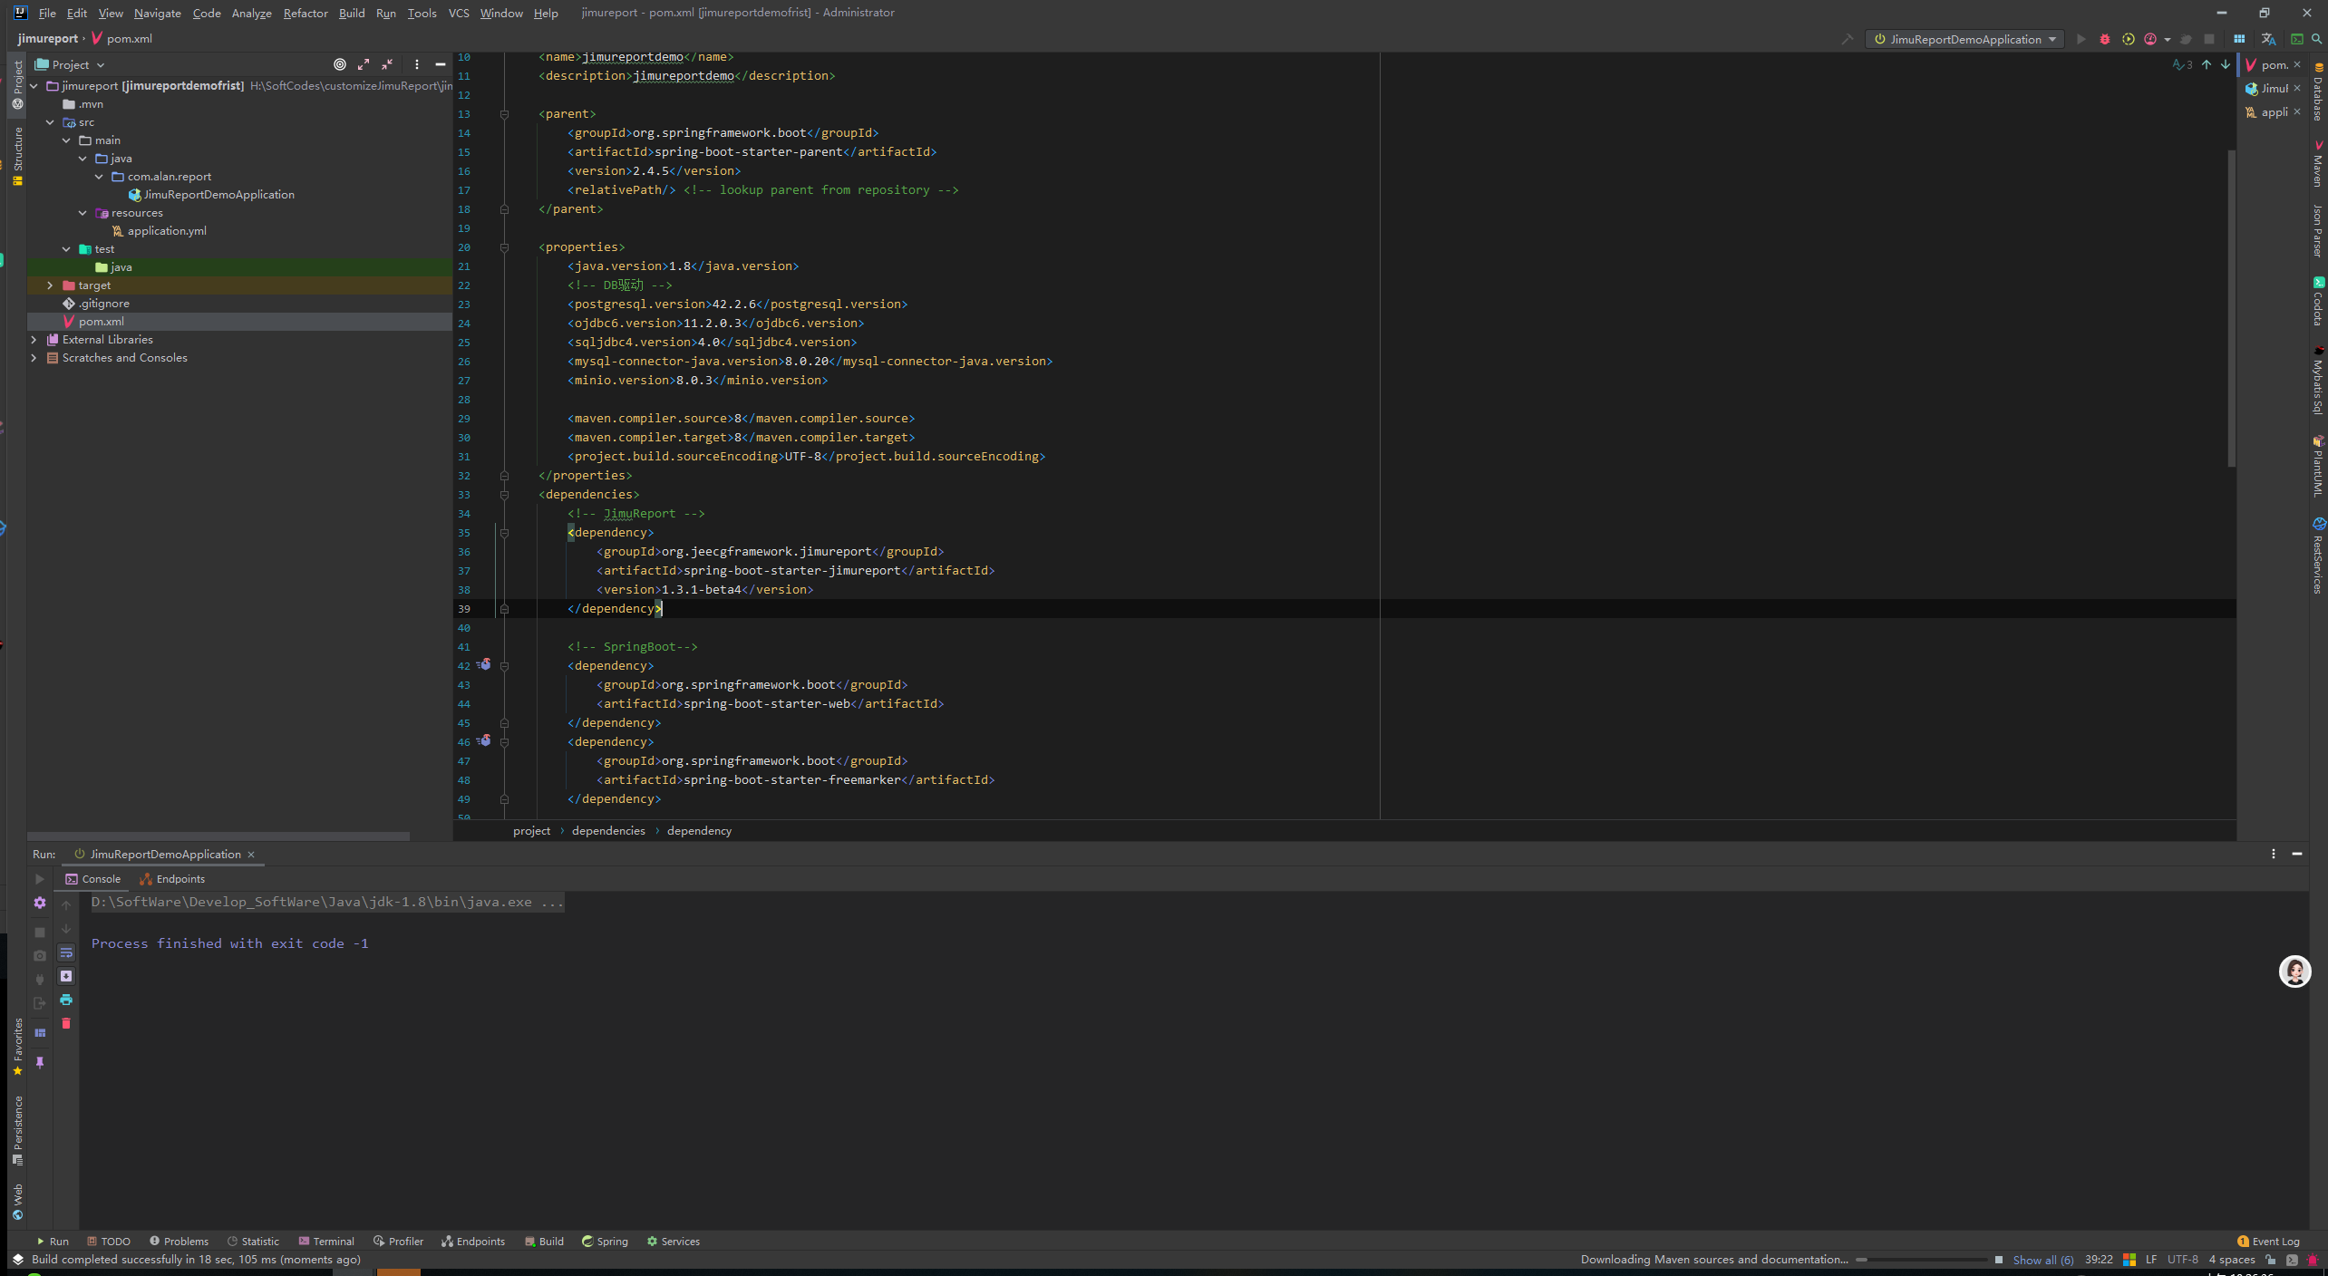Image resolution: width=2328 pixels, height=1276 pixels.
Task: Toggle pin tab in Run panel
Action: coord(40,1062)
